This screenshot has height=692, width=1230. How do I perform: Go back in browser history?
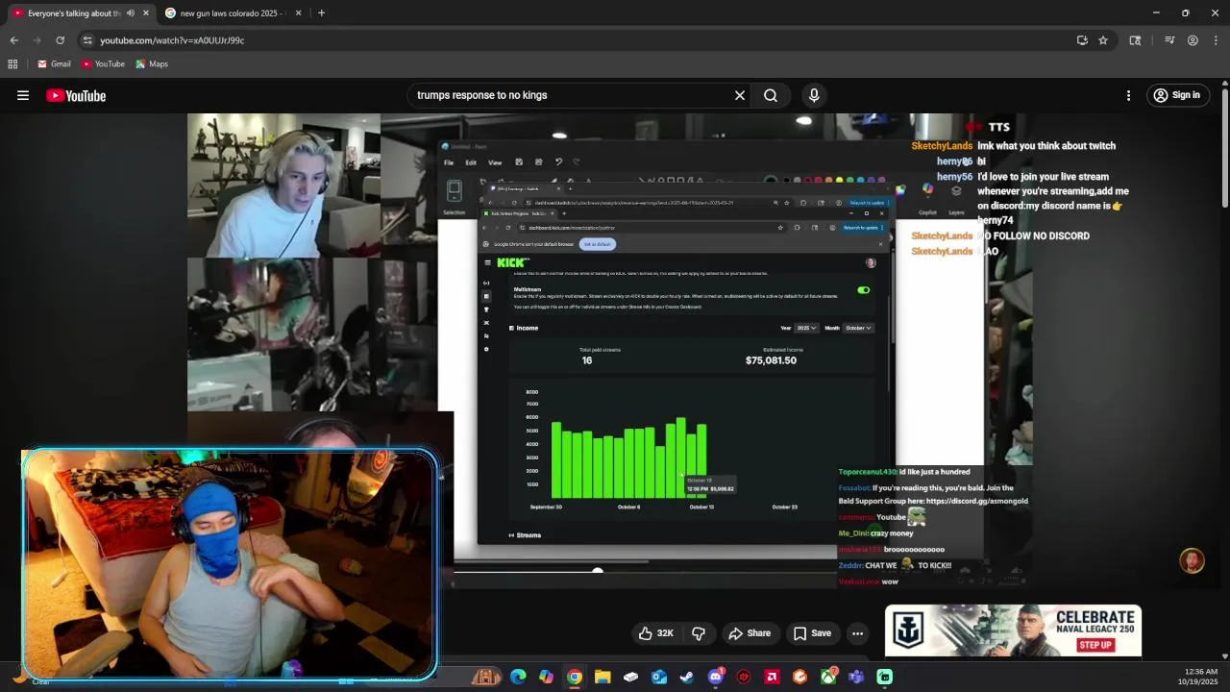[x=13, y=40]
